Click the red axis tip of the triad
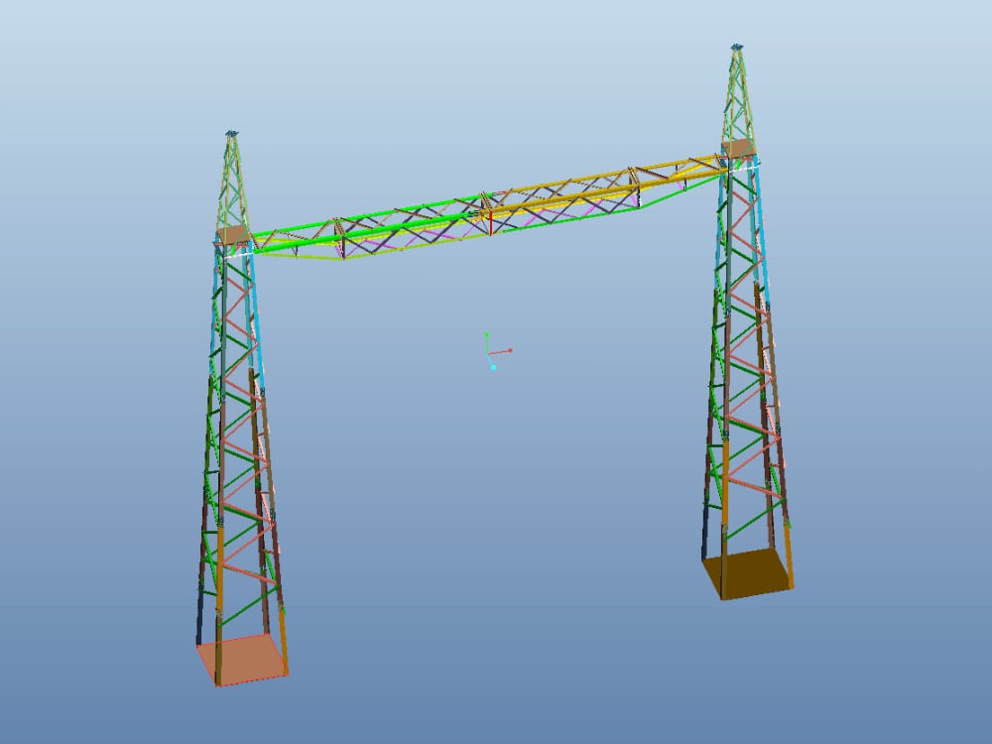Image resolution: width=992 pixels, height=744 pixels. point(510,350)
